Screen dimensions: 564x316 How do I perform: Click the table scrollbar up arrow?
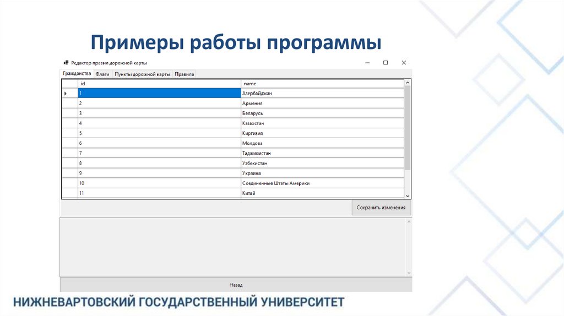[408, 83]
